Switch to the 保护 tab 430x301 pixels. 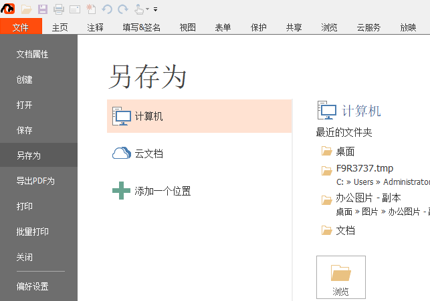pyautogui.click(x=258, y=27)
